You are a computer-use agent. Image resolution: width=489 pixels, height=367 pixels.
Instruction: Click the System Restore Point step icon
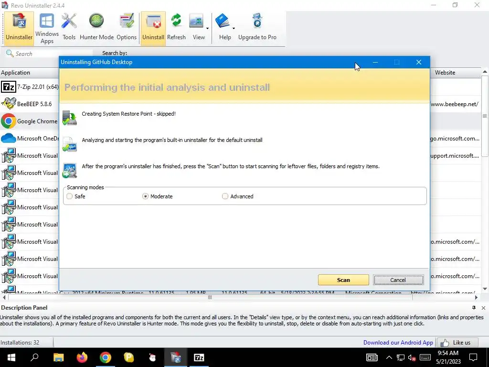click(70, 118)
